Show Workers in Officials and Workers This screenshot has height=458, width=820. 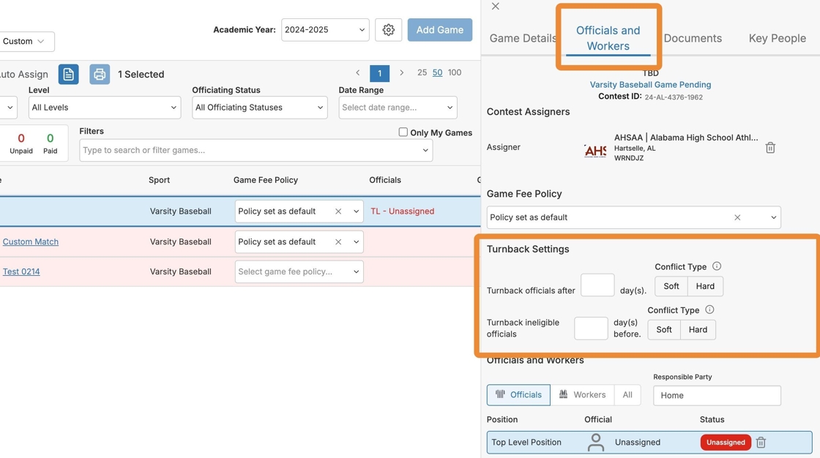[582, 394]
